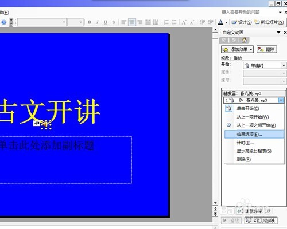Select the sound speaker icon on slide

click(x=46, y=124)
